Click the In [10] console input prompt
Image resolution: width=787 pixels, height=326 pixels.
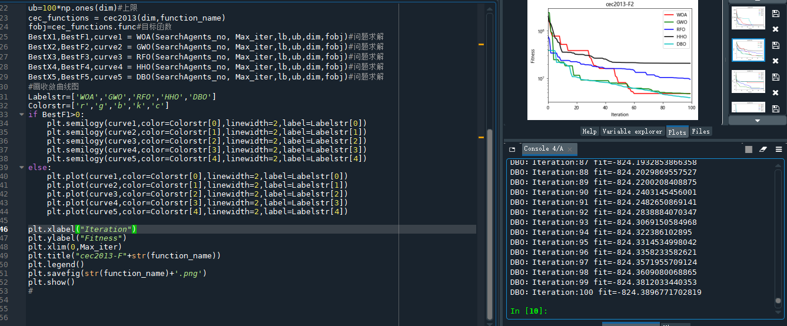(528, 311)
